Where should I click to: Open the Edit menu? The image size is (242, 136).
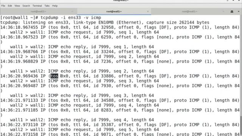(x=10, y=6)
